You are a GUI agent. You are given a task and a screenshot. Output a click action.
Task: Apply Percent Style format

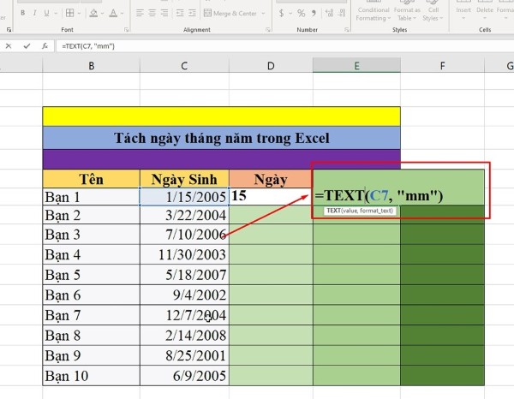coord(301,13)
